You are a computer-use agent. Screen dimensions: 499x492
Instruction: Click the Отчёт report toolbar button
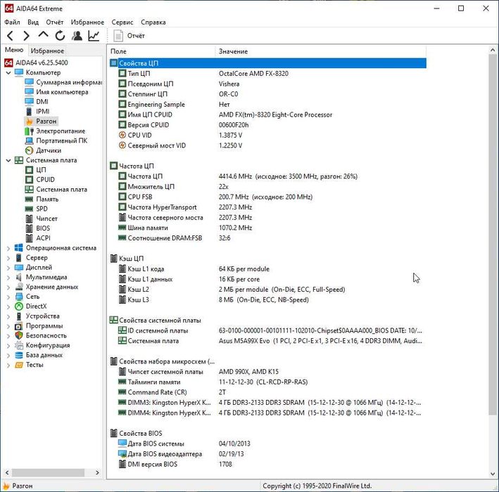coord(130,36)
